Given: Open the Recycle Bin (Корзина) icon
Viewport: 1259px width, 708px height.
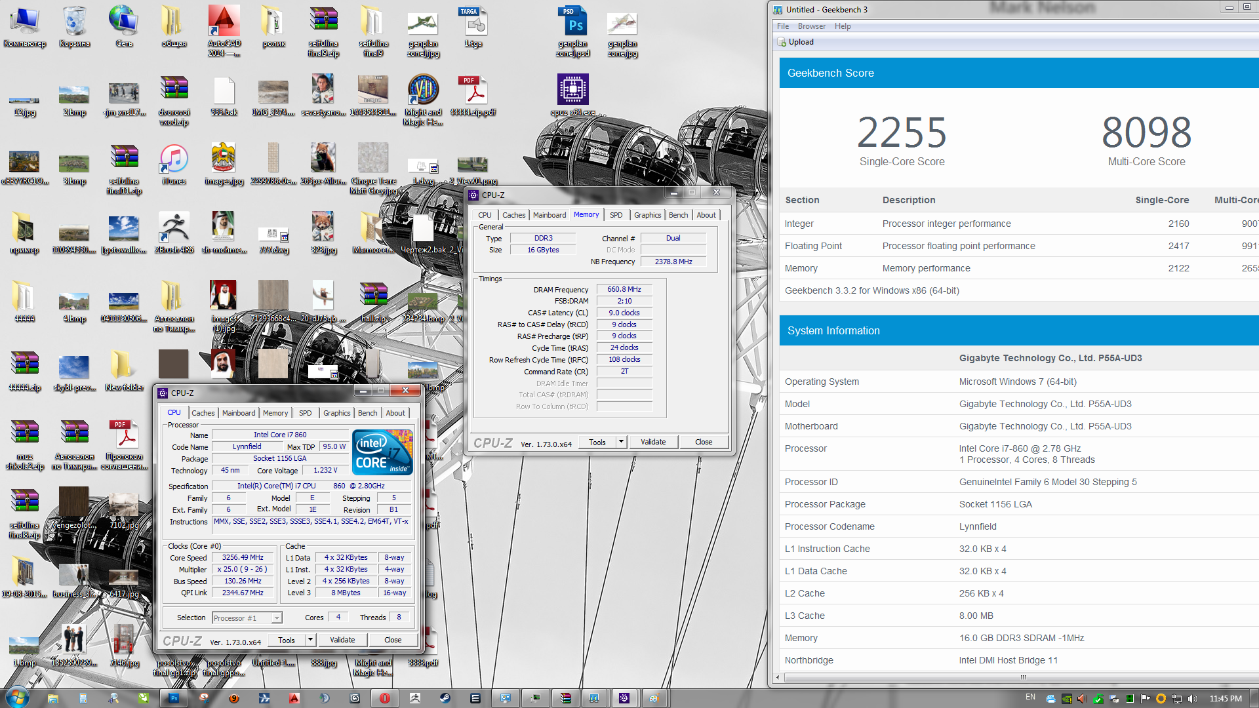Looking at the screenshot, I should pyautogui.click(x=74, y=27).
